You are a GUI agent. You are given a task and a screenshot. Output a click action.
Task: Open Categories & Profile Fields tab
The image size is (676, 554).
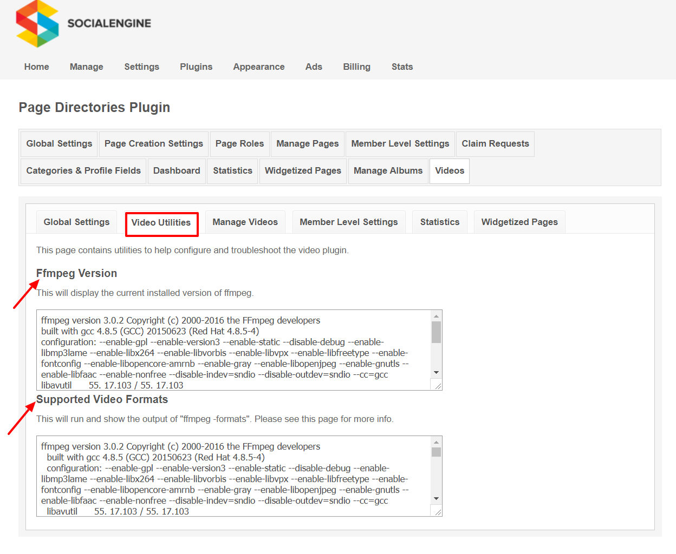[83, 171]
